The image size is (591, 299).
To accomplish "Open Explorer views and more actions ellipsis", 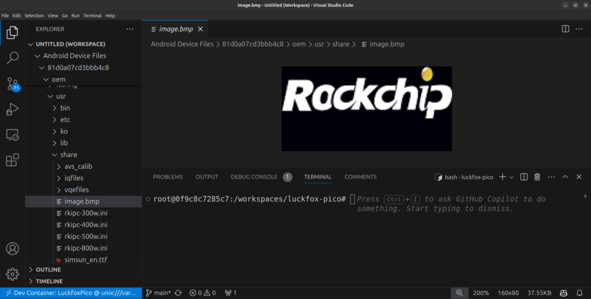I will coord(130,29).
